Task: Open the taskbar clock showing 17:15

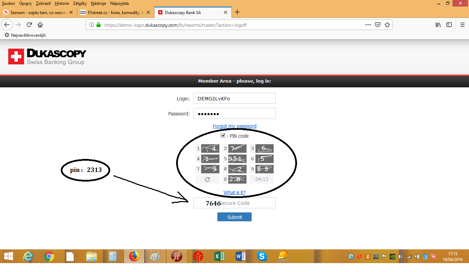Action: [x=453, y=257]
